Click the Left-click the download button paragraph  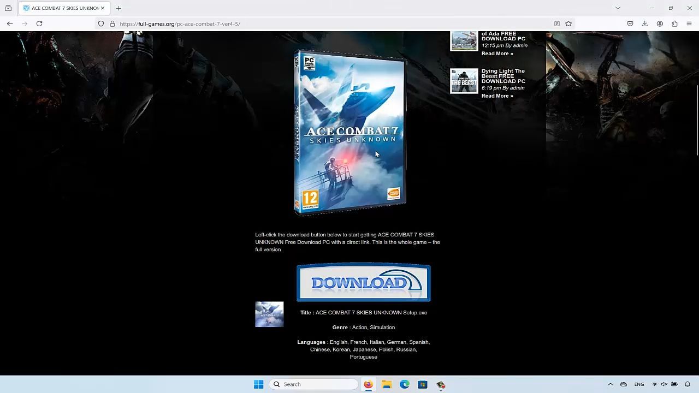click(x=348, y=242)
